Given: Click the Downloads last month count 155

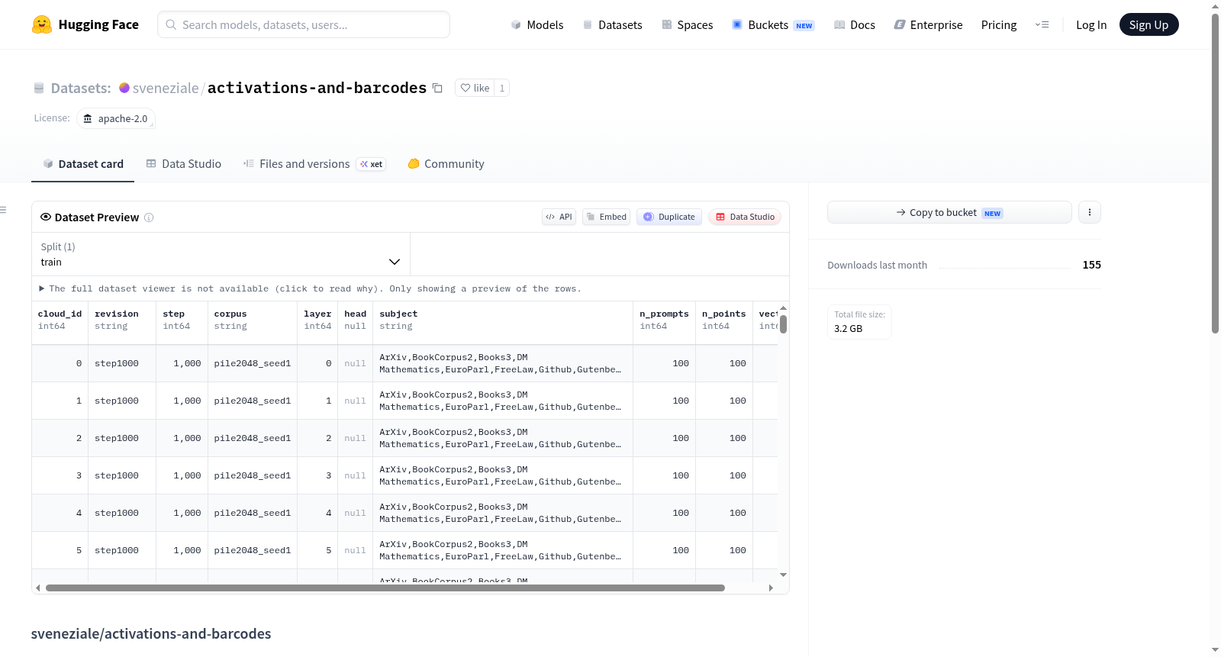Looking at the screenshot, I should [1091, 265].
